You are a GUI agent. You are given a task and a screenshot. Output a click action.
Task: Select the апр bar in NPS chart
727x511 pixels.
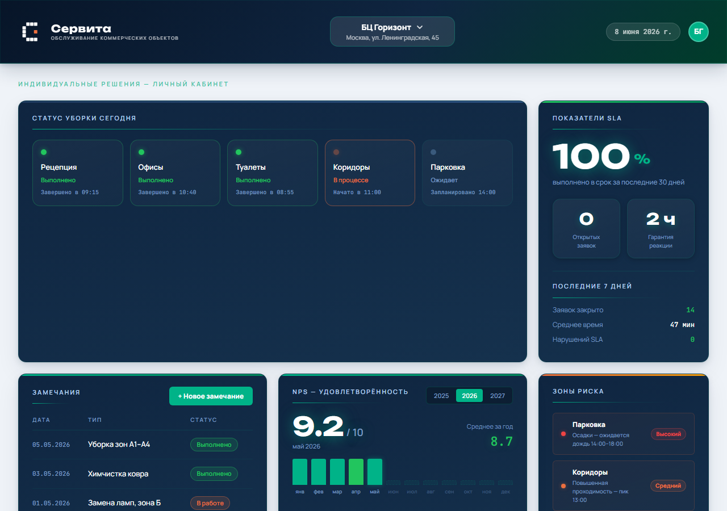click(356, 472)
